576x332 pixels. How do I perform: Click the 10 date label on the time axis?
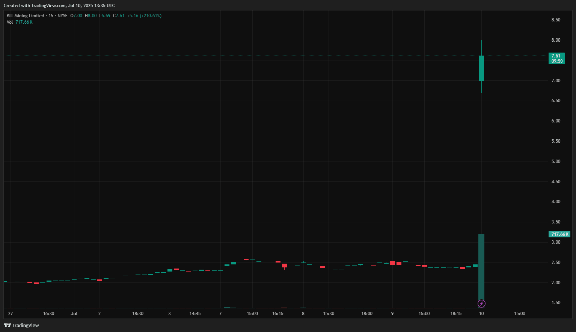481,314
